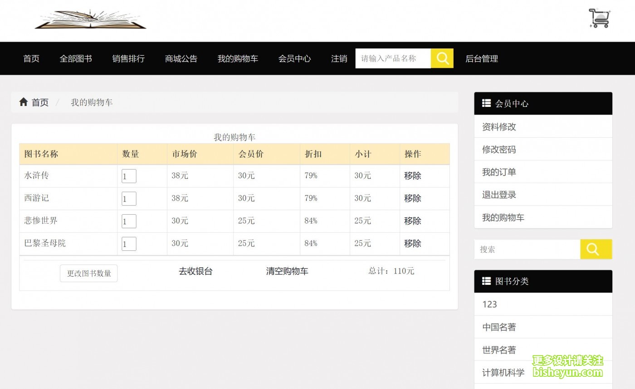
Task: Open 商城公告 from the navigation bar
Action: pyautogui.click(x=181, y=58)
